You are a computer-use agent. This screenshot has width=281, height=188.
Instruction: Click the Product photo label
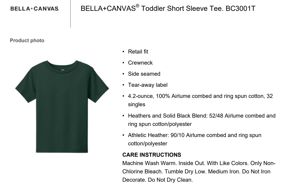27,40
